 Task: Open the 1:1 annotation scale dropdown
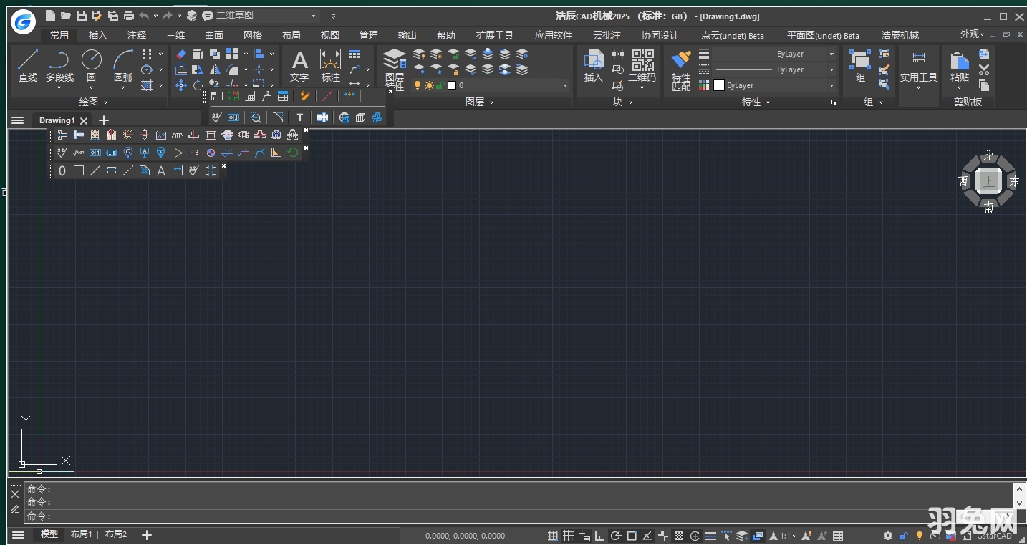point(788,536)
